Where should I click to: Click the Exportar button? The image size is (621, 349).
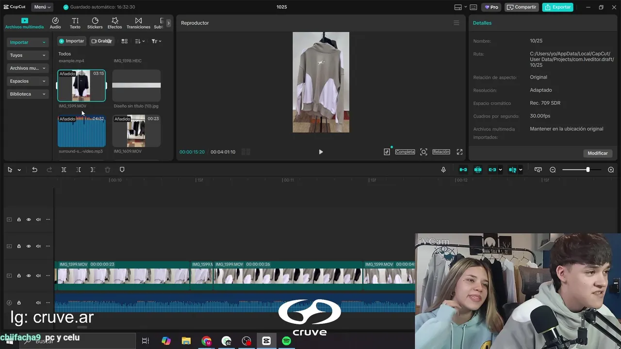pos(557,7)
